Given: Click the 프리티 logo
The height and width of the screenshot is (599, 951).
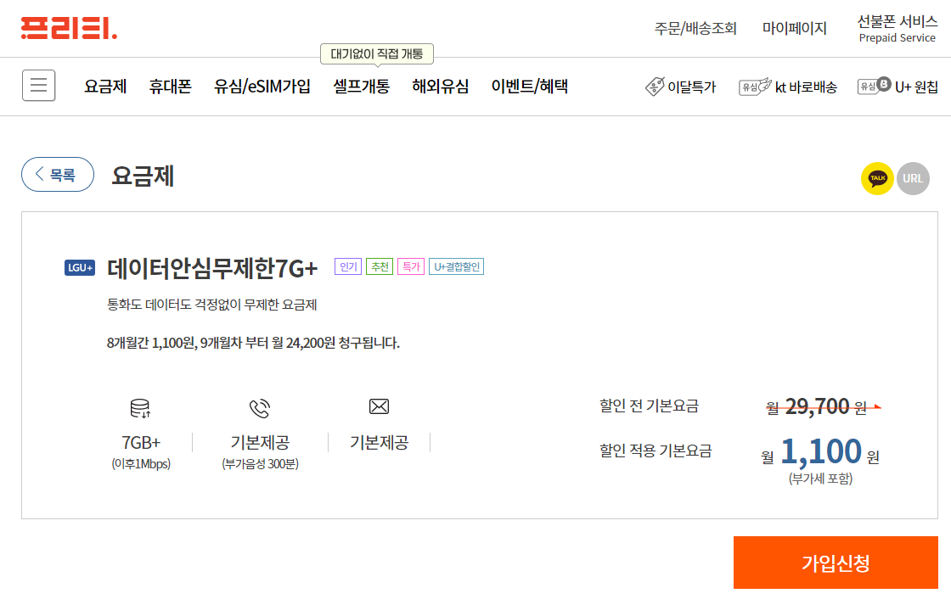Looking at the screenshot, I should pyautogui.click(x=69, y=29).
